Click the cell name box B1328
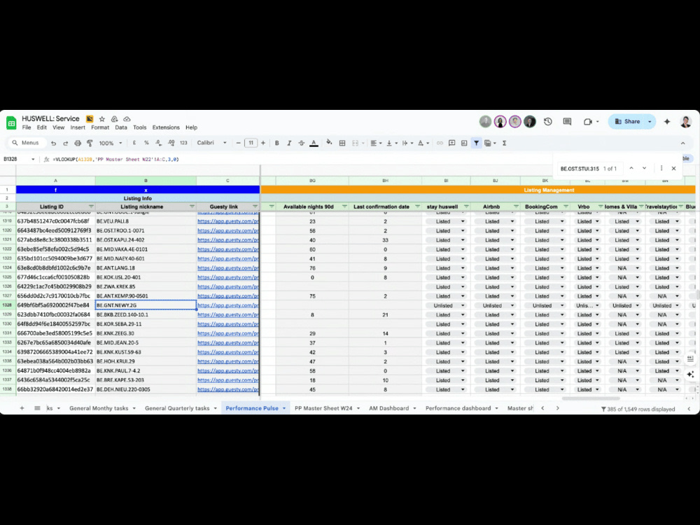 pos(19,160)
